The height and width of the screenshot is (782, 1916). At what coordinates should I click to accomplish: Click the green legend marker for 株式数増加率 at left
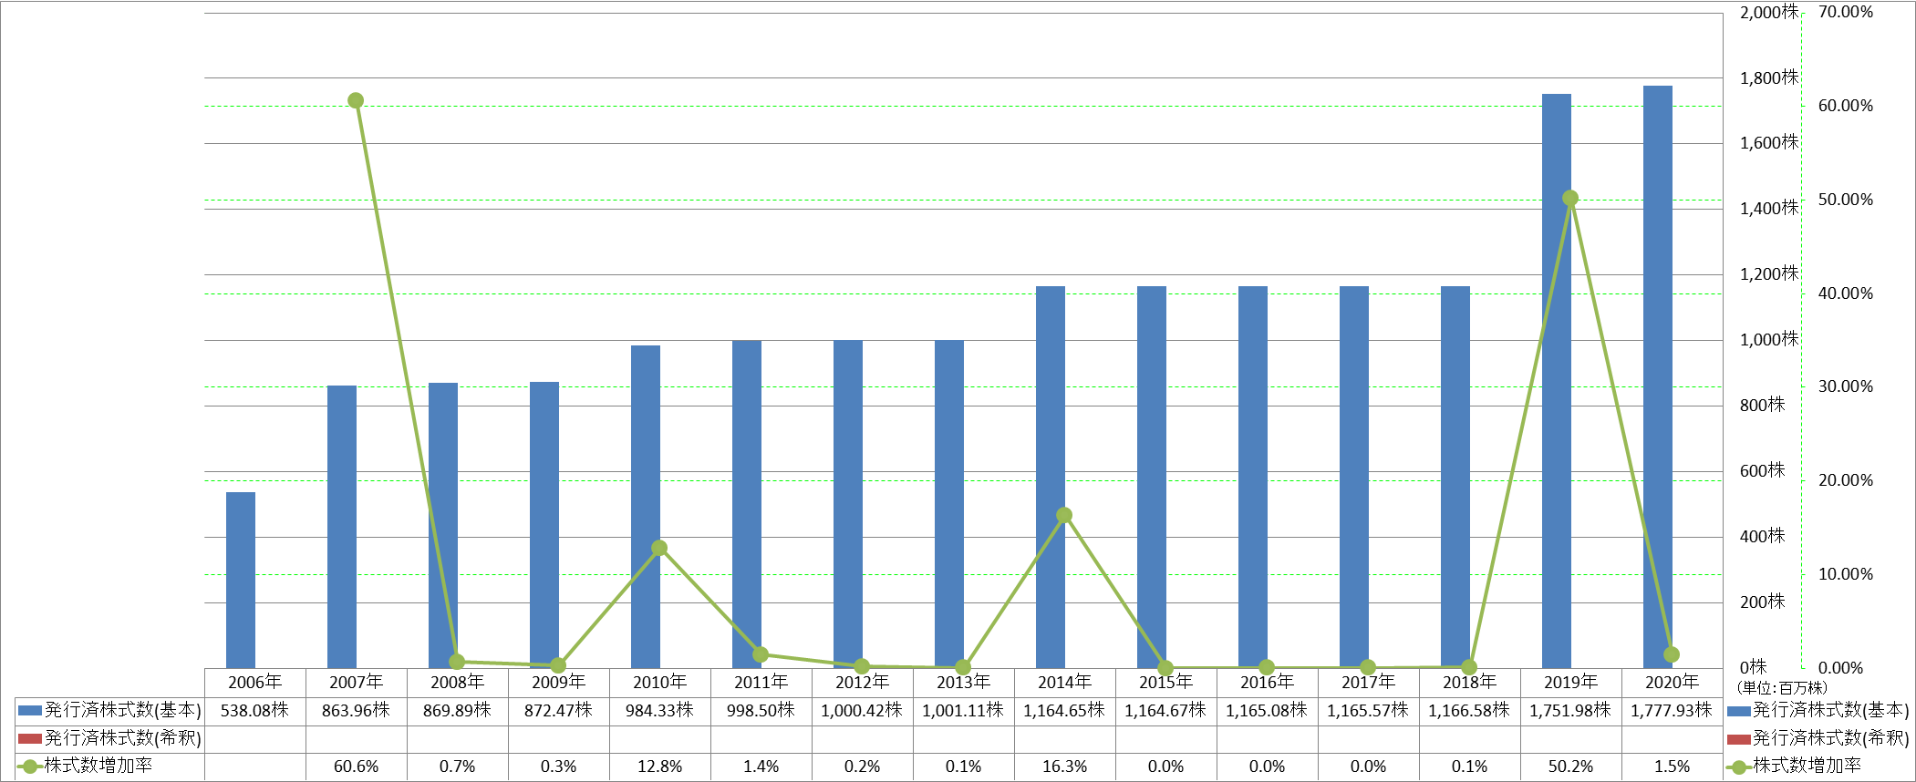[x=30, y=767]
